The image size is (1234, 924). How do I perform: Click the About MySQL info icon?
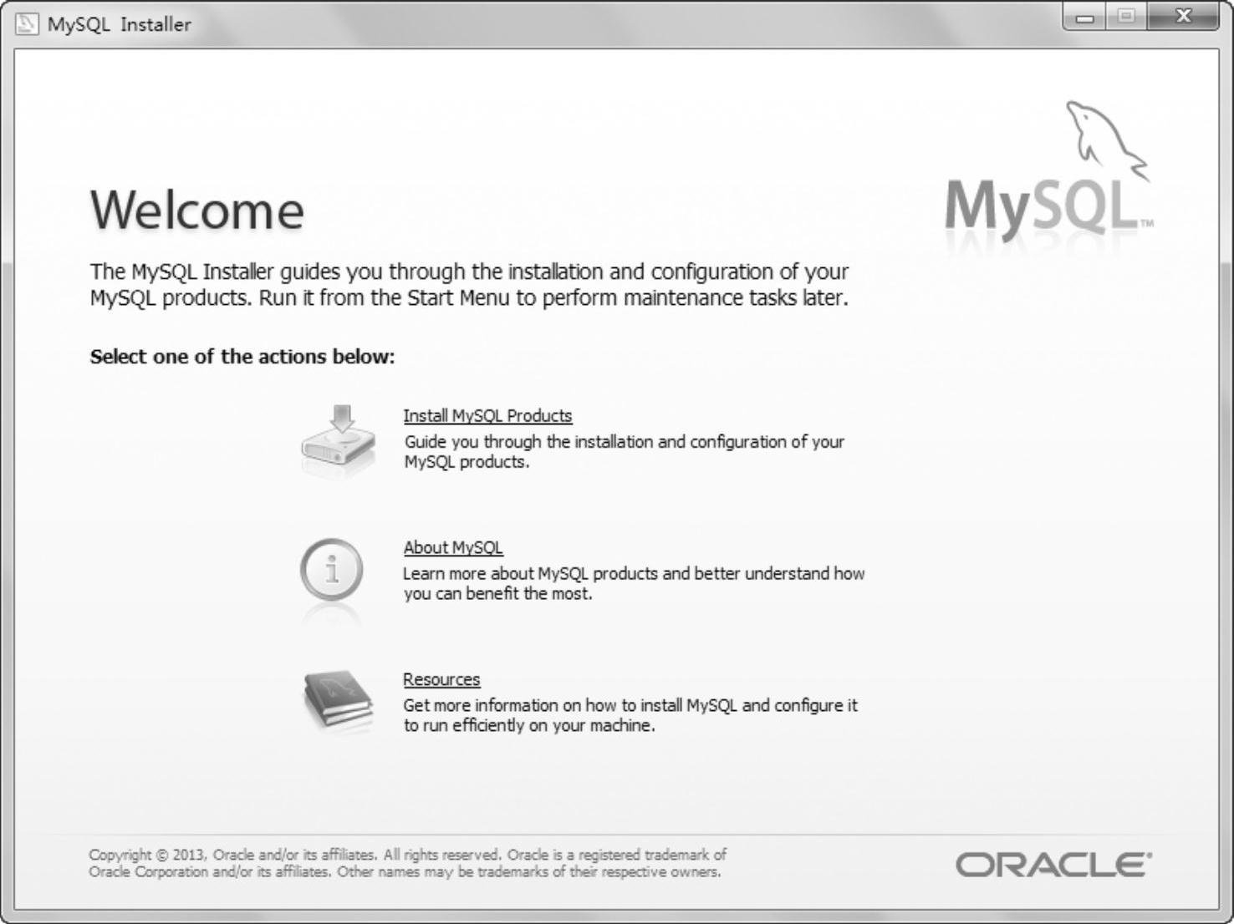[332, 571]
